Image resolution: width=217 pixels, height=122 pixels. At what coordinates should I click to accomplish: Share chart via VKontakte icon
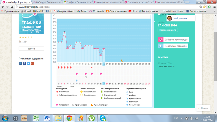[21, 63]
